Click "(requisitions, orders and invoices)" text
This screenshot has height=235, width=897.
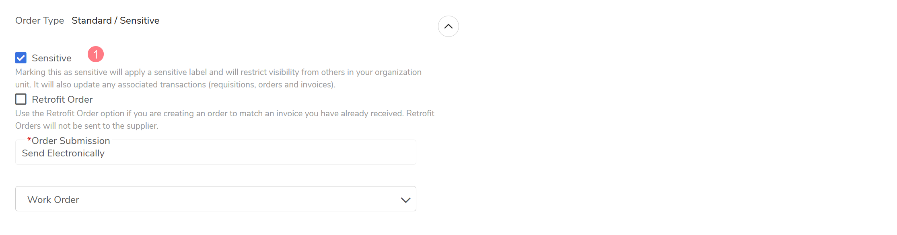tap(272, 85)
